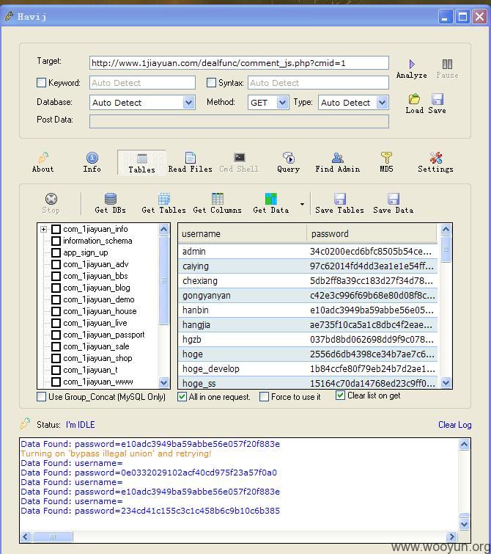Open the Database dropdown
Viewport: 491px width, 554px height.
tap(189, 103)
